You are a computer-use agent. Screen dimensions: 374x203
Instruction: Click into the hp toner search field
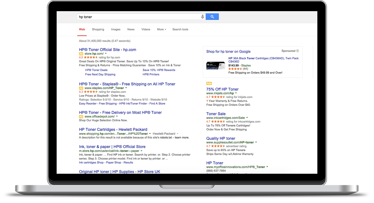click(x=138, y=17)
